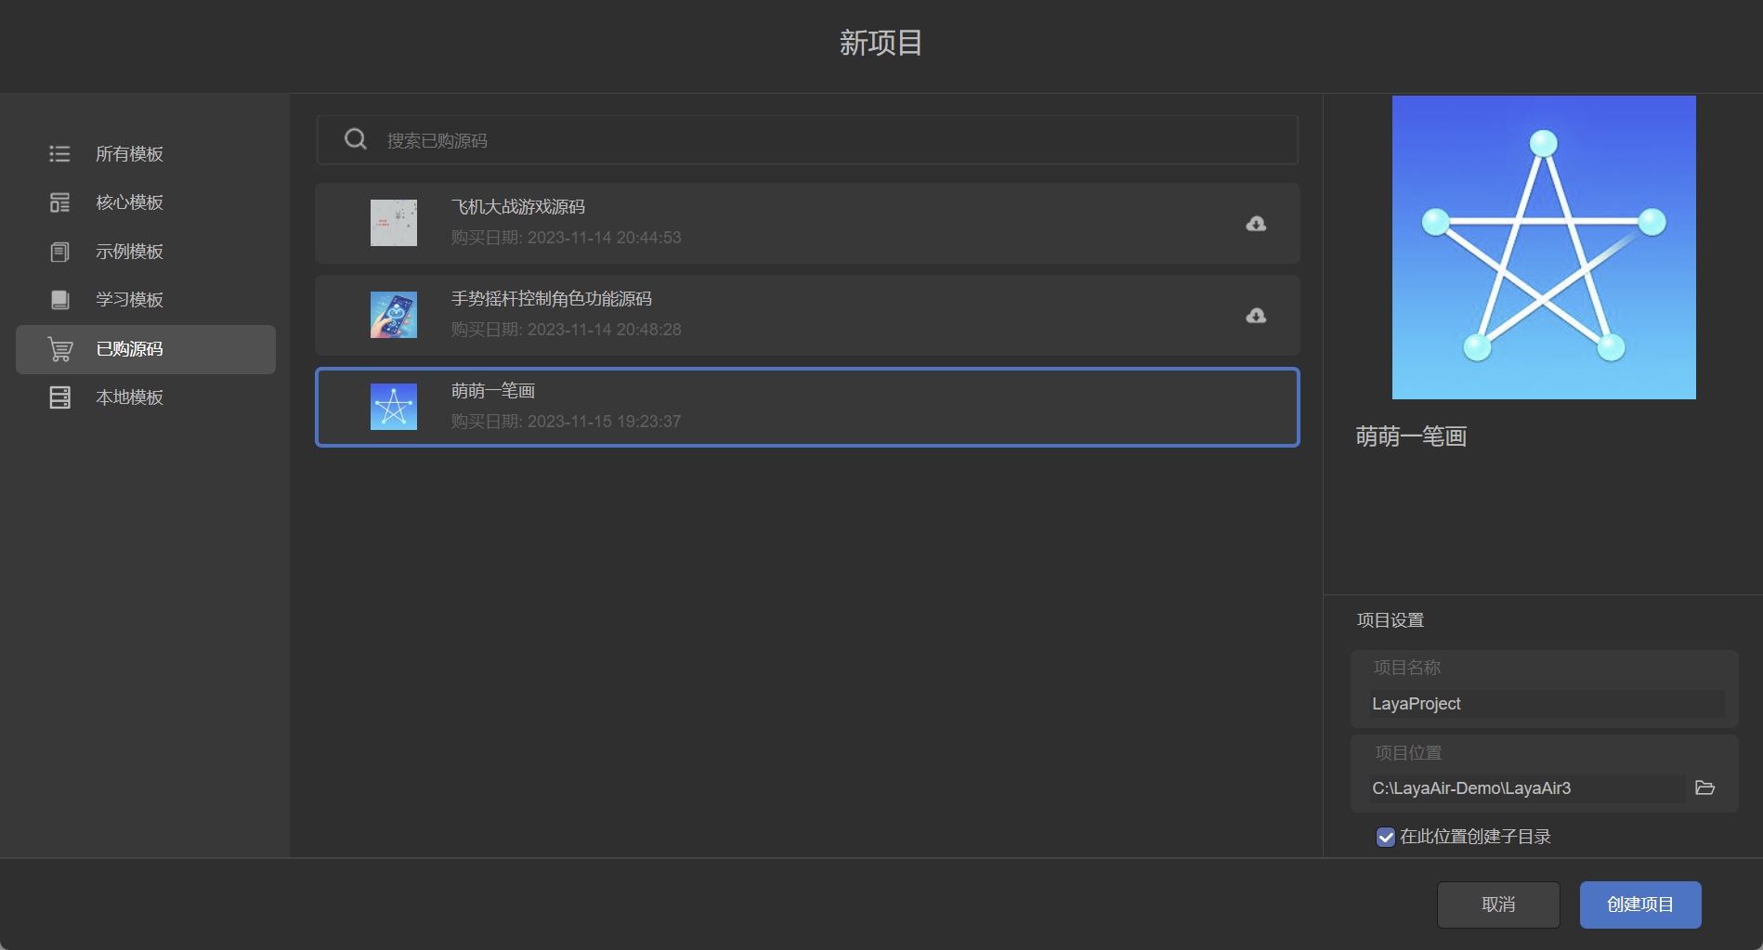1763x950 pixels.
Task: Click the large star preview image
Action: [1543, 248]
